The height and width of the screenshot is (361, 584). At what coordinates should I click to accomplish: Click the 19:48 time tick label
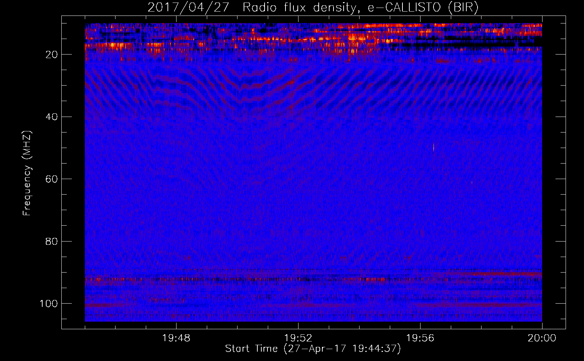click(176, 338)
